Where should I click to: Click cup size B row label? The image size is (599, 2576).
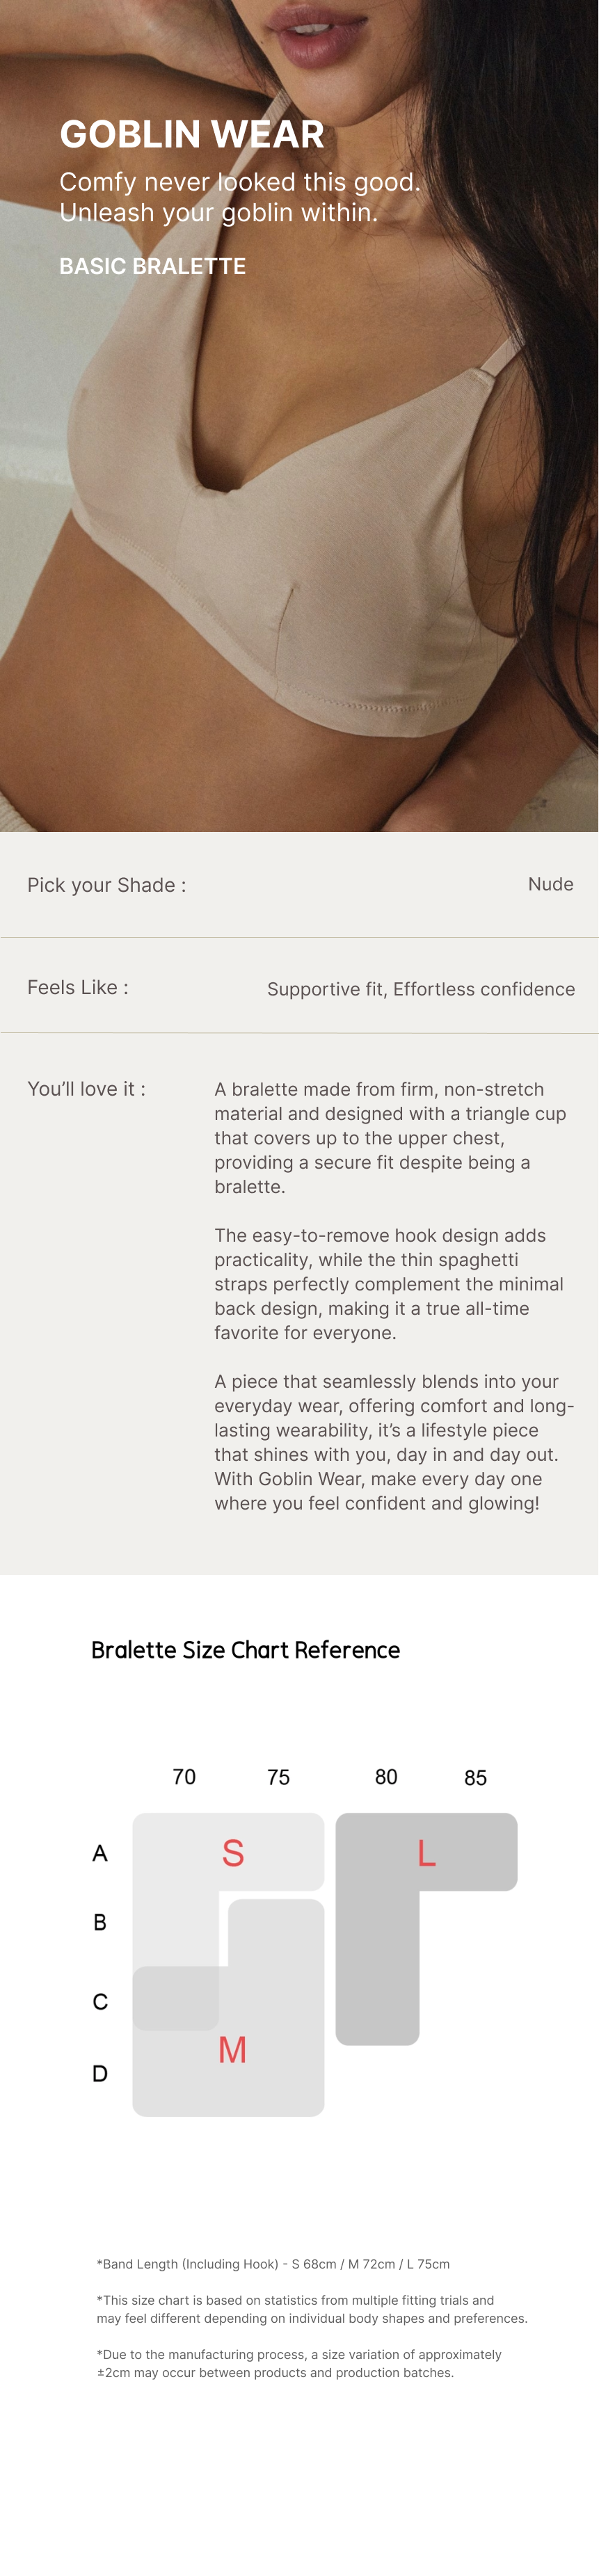(100, 1922)
